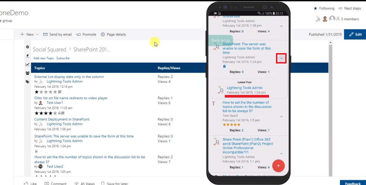Click the eye icon beside 45 Views

[76, 184]
